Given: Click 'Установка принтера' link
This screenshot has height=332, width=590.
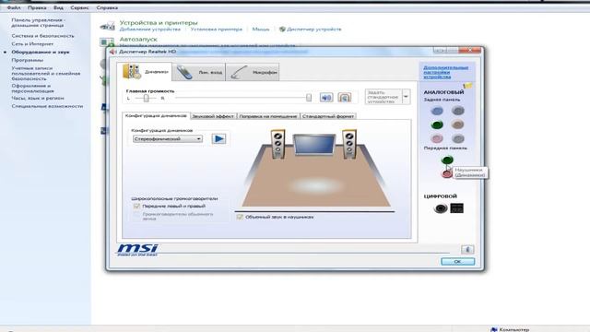Looking at the screenshot, I should 216,29.
